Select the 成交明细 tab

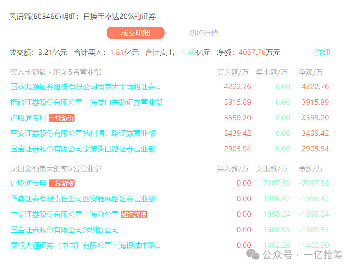click(x=136, y=33)
